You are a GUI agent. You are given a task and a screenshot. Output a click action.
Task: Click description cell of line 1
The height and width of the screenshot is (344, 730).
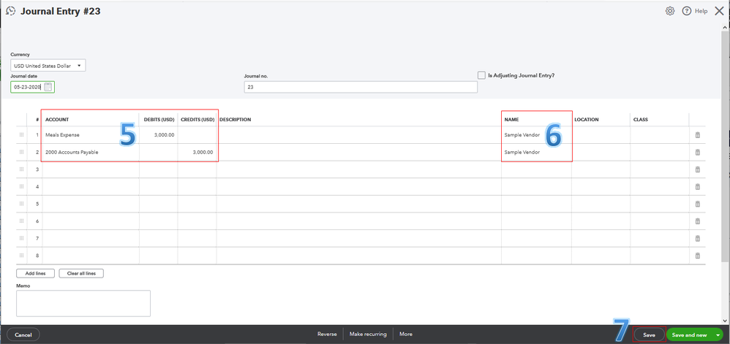(x=358, y=135)
